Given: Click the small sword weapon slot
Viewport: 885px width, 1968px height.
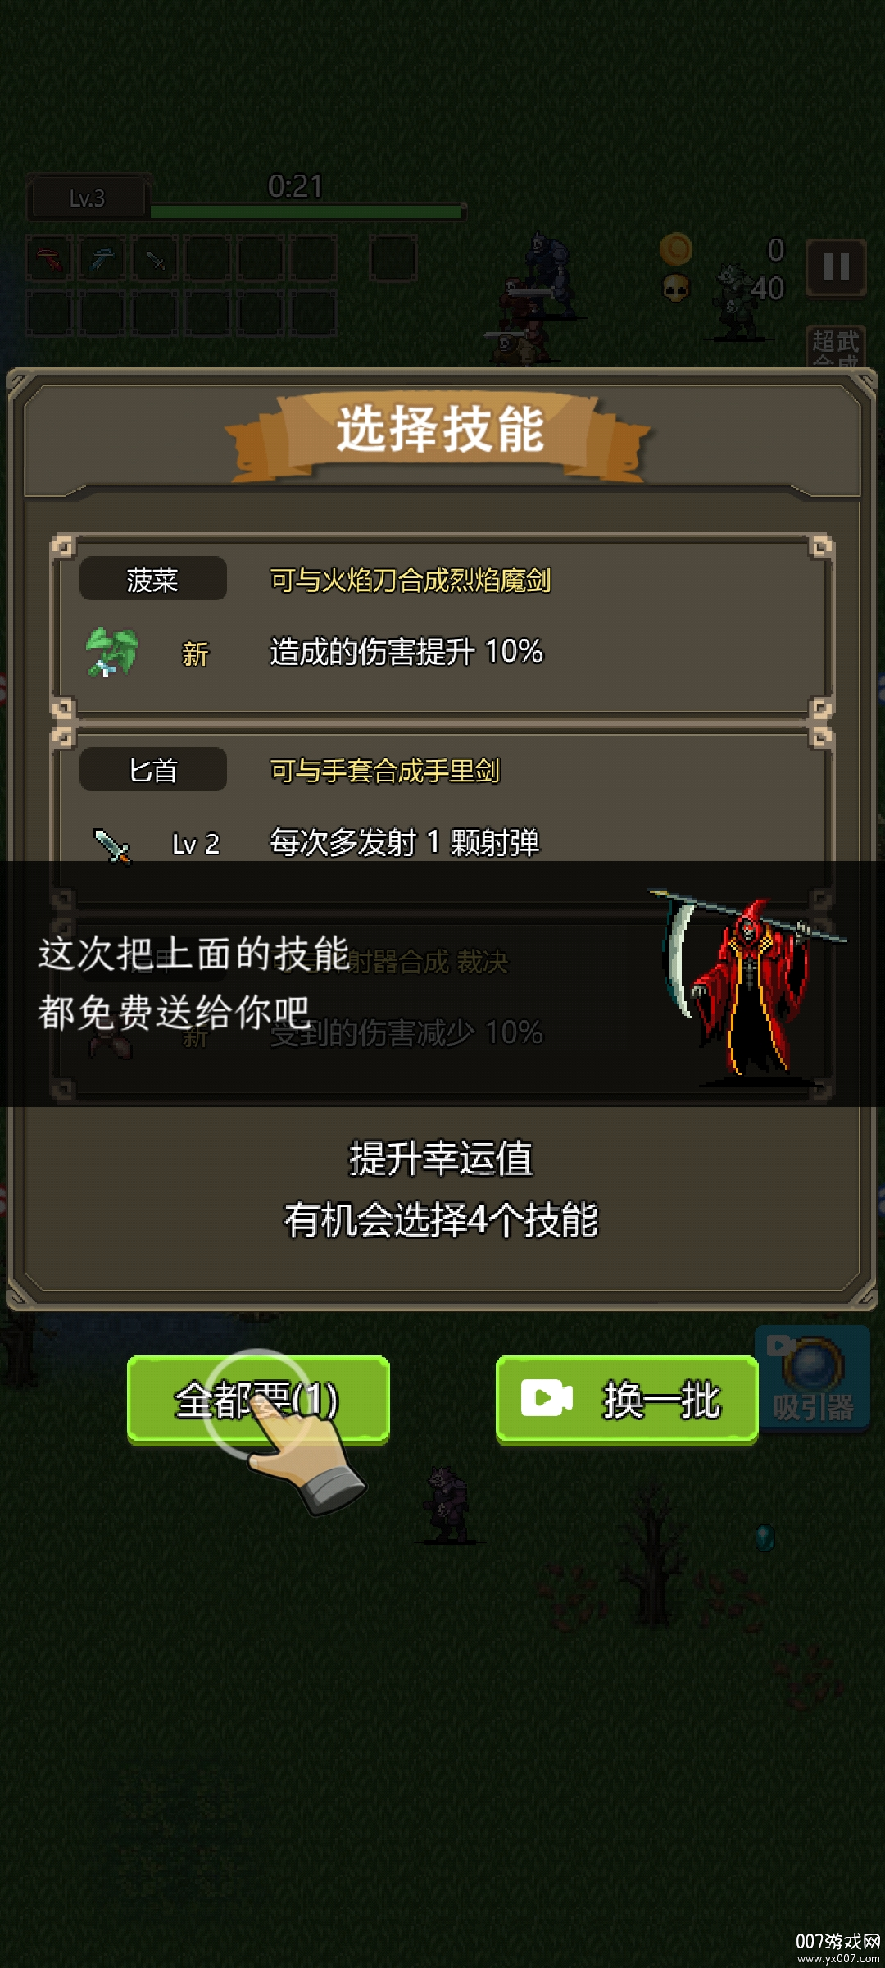Looking at the screenshot, I should click(x=155, y=259).
